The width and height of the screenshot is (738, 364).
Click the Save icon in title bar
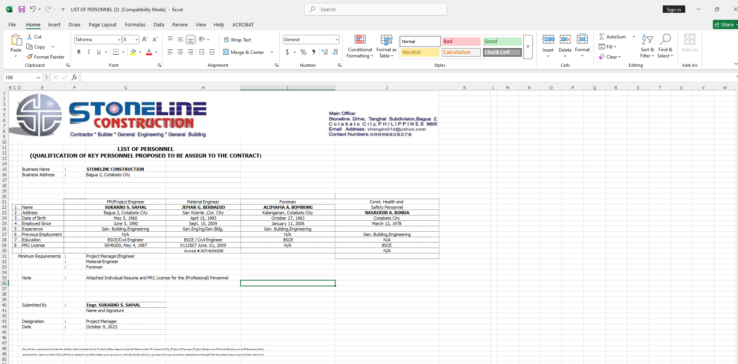(x=22, y=9)
